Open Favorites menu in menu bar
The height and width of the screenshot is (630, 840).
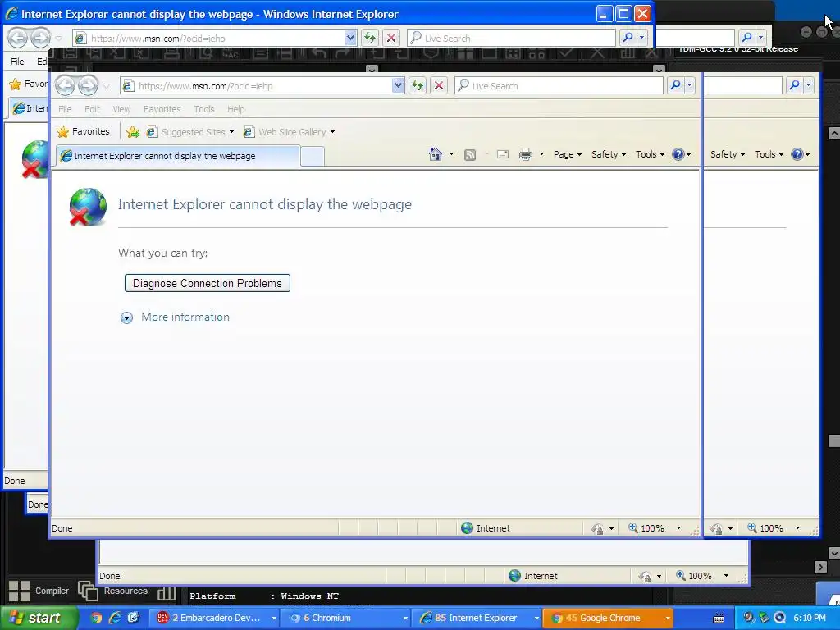pyautogui.click(x=162, y=109)
